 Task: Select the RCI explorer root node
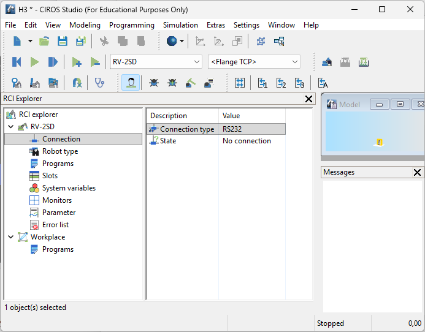click(38, 115)
